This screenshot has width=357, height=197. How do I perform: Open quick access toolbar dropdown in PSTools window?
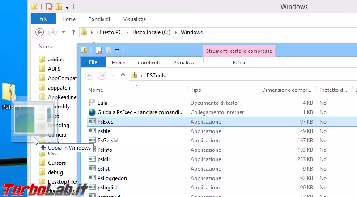117,50
